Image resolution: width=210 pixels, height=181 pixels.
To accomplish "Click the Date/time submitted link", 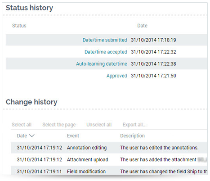I will point(105,40).
